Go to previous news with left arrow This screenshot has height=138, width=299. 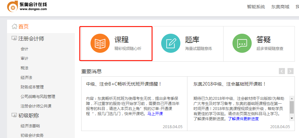click(x=281, y=71)
